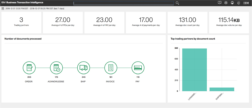Click the 161 INVOICE count

click(111, 77)
